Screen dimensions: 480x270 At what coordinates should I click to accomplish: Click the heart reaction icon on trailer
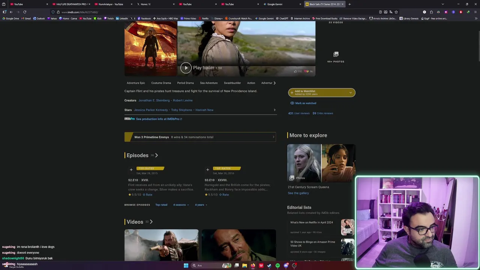tap(306, 71)
